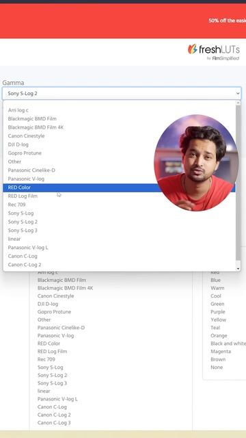Click Green in the color list
This screenshot has height=438, width=246.
217,304
